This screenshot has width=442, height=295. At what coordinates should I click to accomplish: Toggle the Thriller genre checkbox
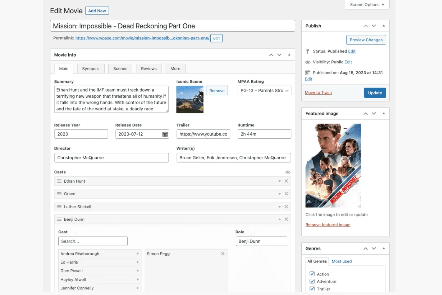tap(312, 289)
